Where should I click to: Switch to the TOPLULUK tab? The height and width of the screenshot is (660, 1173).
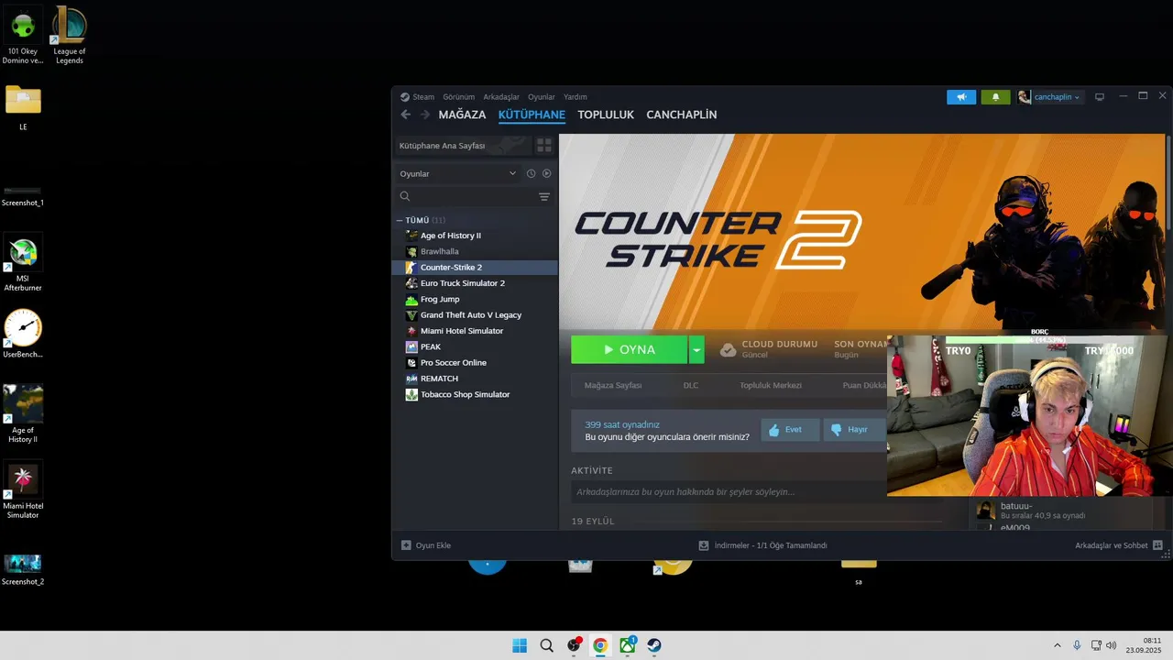click(x=606, y=115)
